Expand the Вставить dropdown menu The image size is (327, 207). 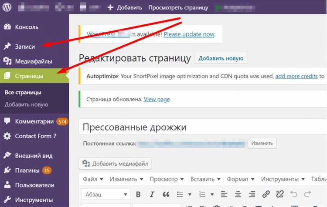coord(205,179)
